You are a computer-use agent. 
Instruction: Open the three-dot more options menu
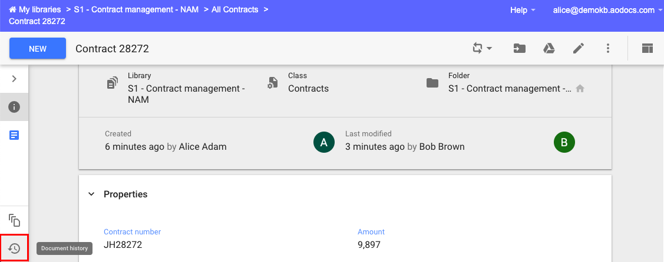point(607,49)
